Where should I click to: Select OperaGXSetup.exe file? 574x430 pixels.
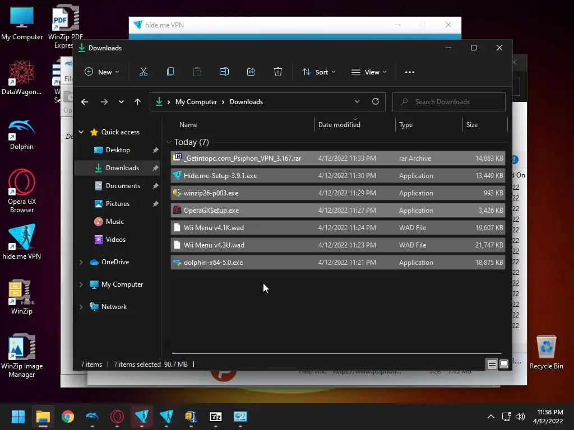tap(337, 211)
